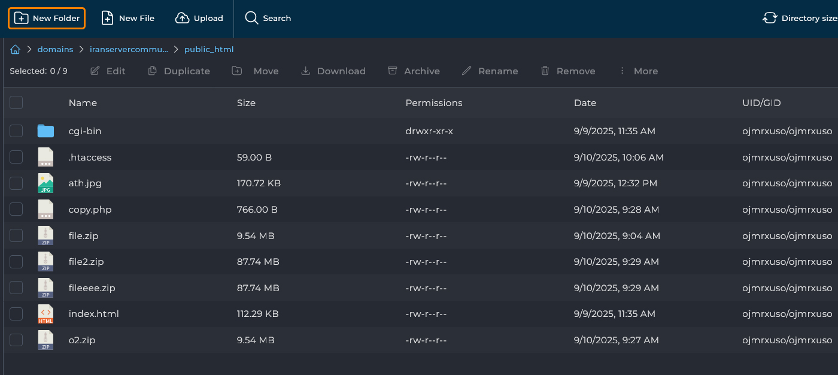The height and width of the screenshot is (375, 838).
Task: Open the Upload dialog
Action: click(x=199, y=18)
